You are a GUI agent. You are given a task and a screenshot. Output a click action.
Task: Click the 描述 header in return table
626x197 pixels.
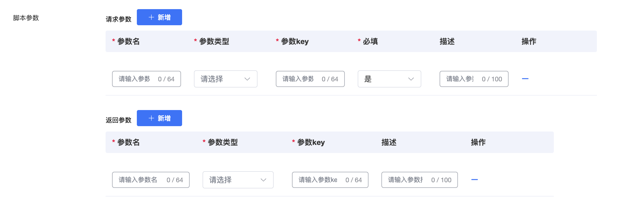coord(389,142)
